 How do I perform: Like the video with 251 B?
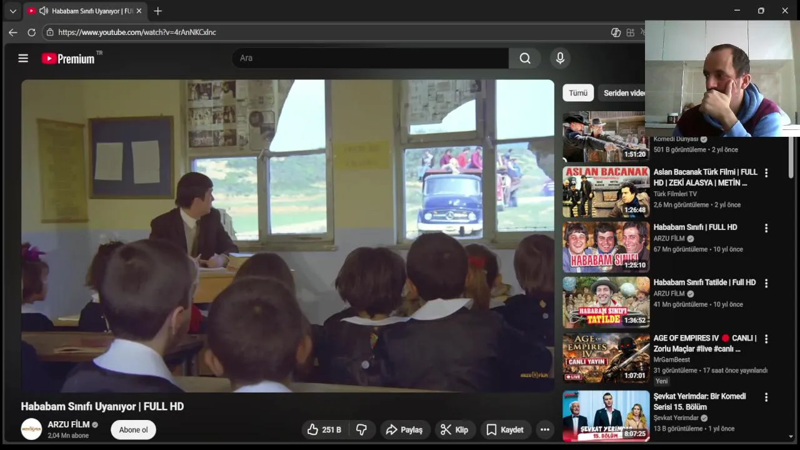tap(324, 429)
